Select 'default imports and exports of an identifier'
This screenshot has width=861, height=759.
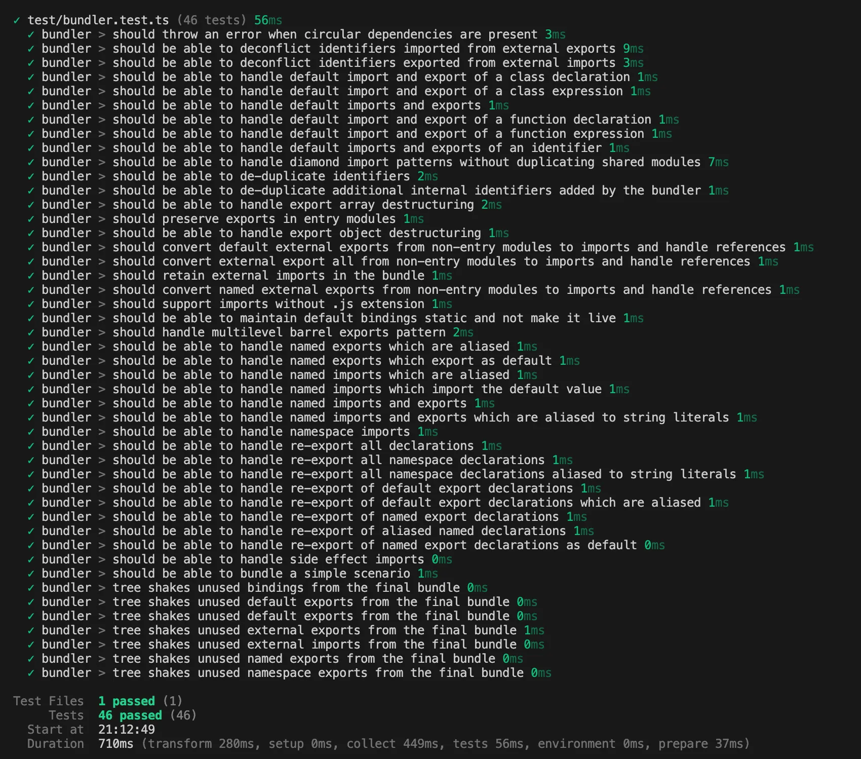[x=328, y=148]
